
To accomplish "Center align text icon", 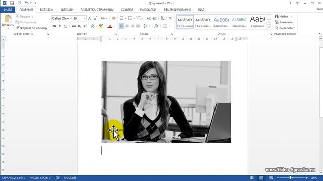I will point(127,26).
